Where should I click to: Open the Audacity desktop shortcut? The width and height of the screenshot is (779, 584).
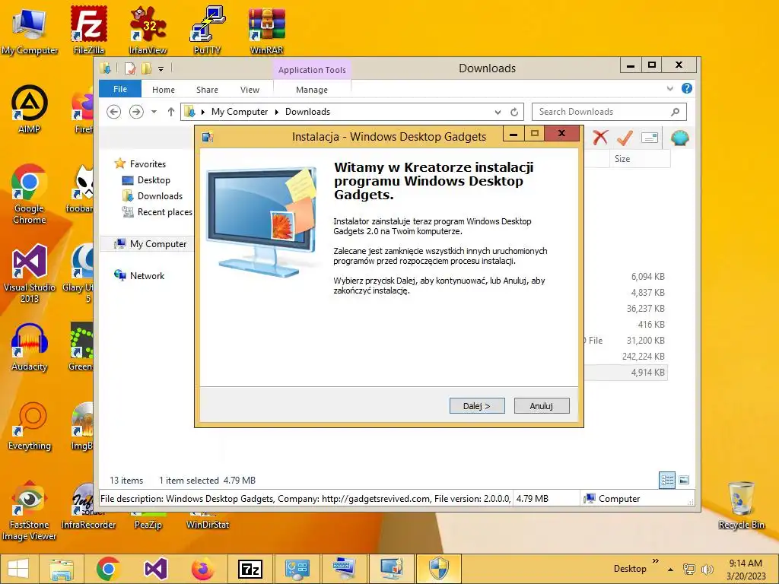pos(30,347)
